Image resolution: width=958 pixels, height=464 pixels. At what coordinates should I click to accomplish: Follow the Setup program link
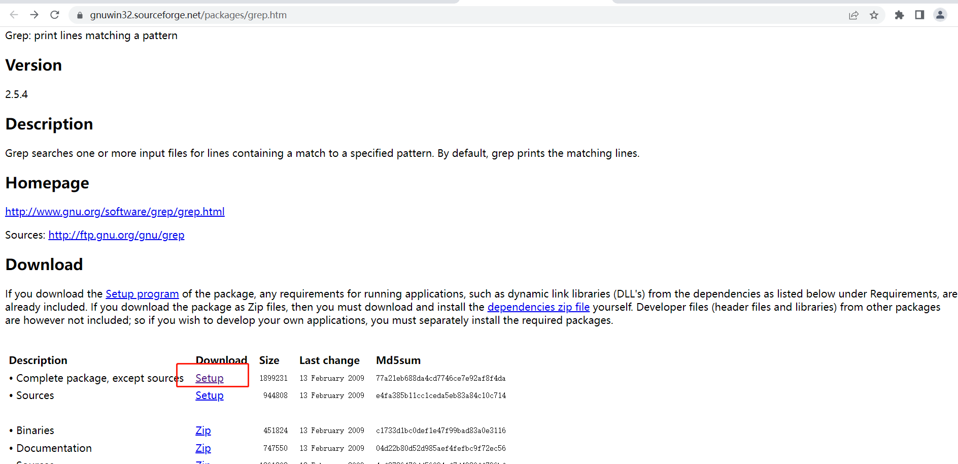(x=142, y=294)
